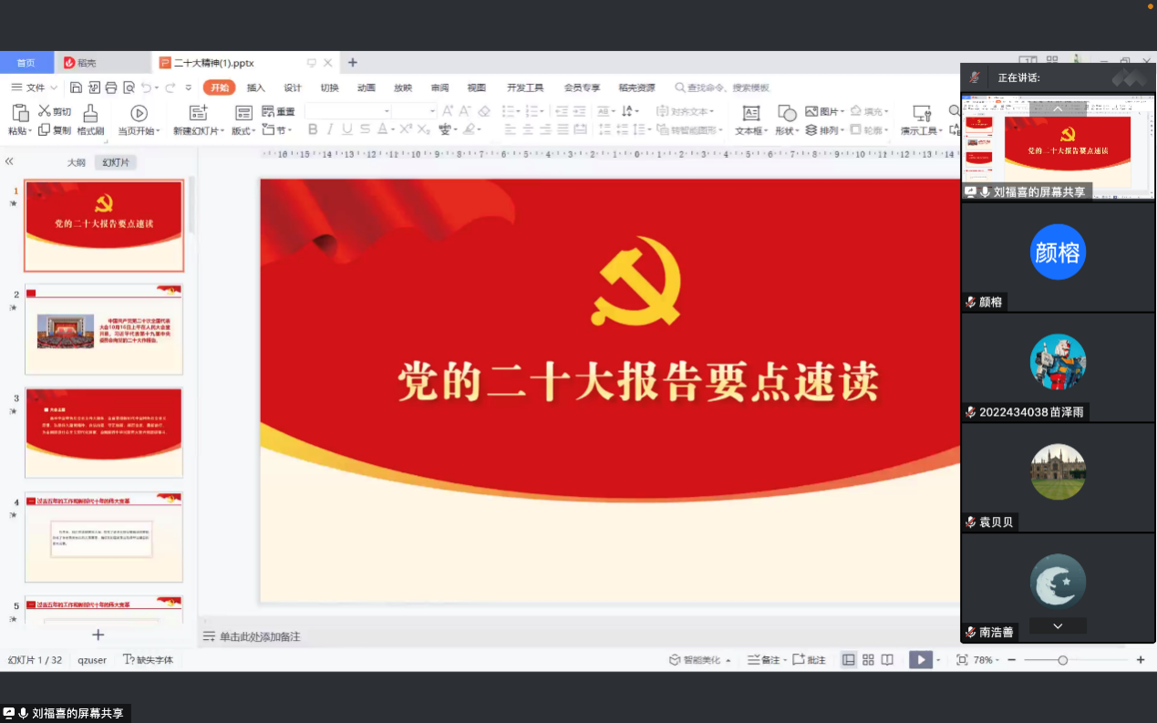Click the cut (剪切) scissors icon

tap(44, 111)
